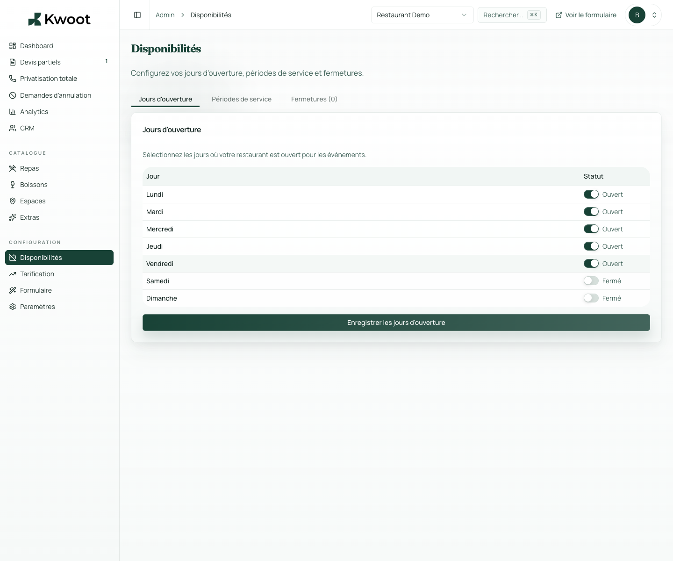Click the Vendredi row label

click(160, 264)
